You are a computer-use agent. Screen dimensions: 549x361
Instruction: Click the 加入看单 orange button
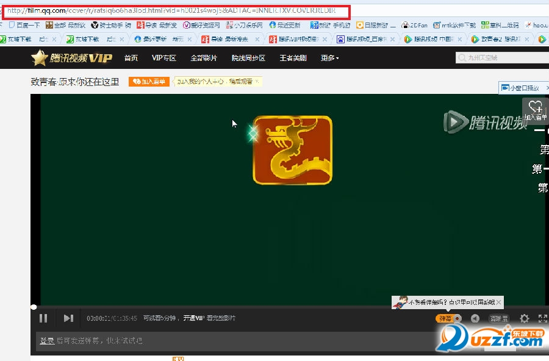point(149,82)
